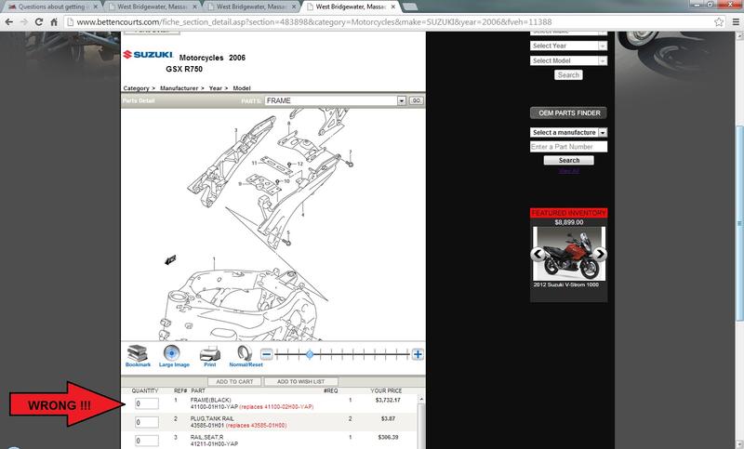Show next featured inventory item
The height and width of the screenshot is (449, 744).
click(x=600, y=254)
